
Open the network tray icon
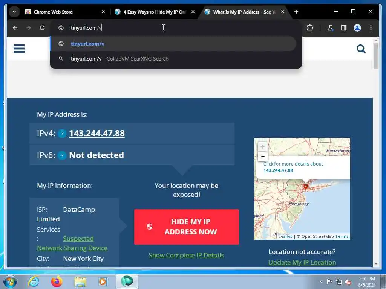(339, 282)
